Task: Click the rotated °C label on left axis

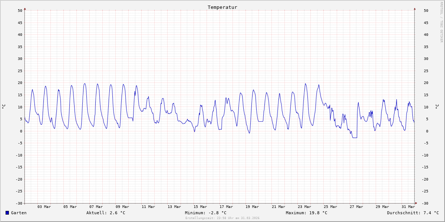Action: (x=4, y=107)
